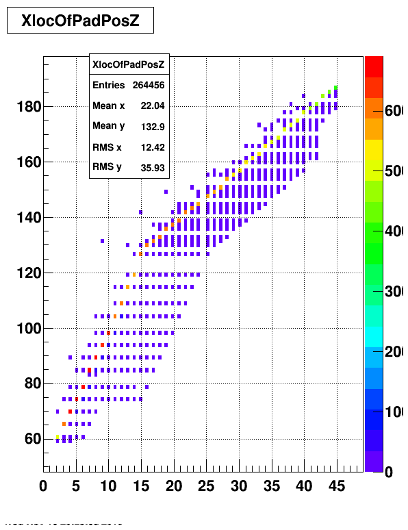Viewport: 408px width, 530px height.
Task: Select the y-axis tick label 80
Action: point(33,383)
